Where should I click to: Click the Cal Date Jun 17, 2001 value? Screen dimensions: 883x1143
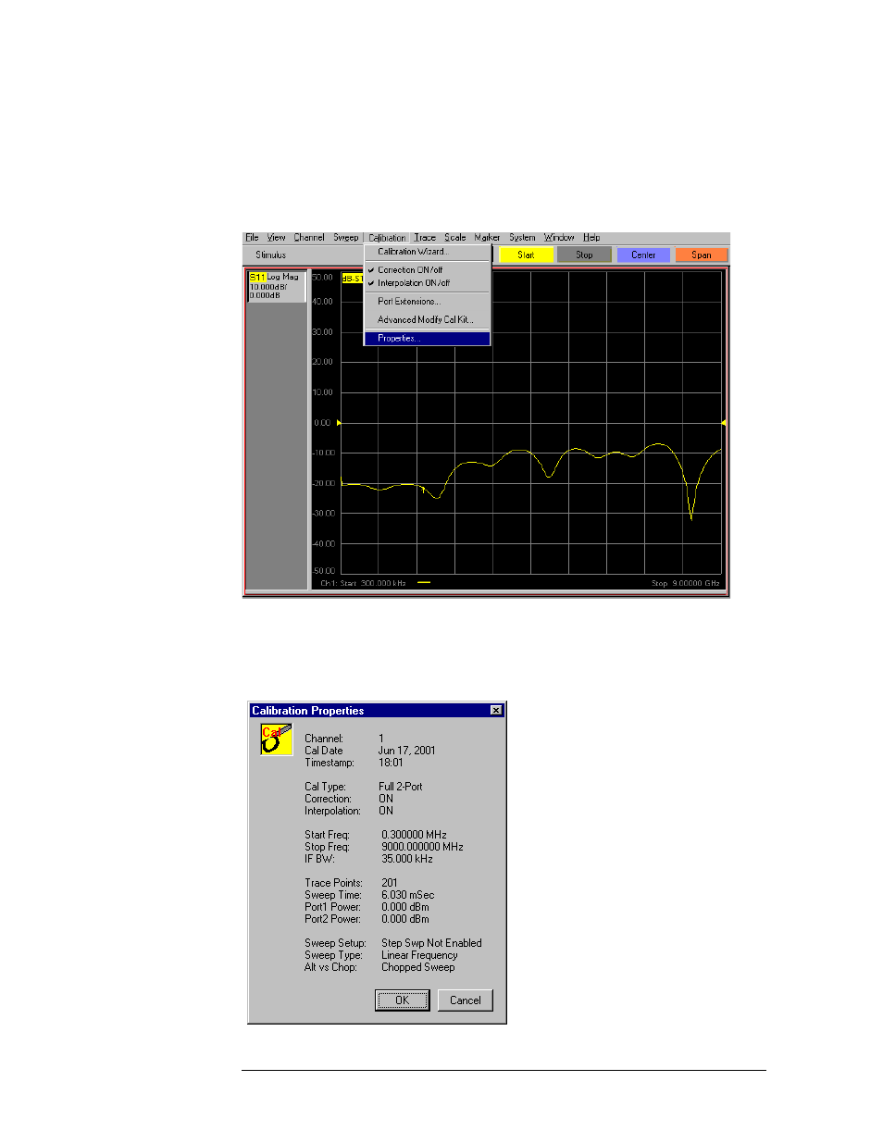coord(406,752)
